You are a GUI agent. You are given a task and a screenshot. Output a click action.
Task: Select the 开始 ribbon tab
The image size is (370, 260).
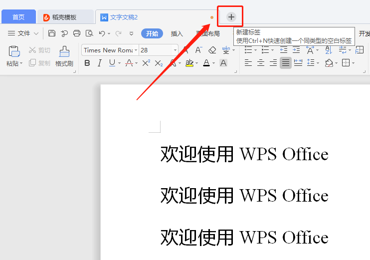point(152,33)
